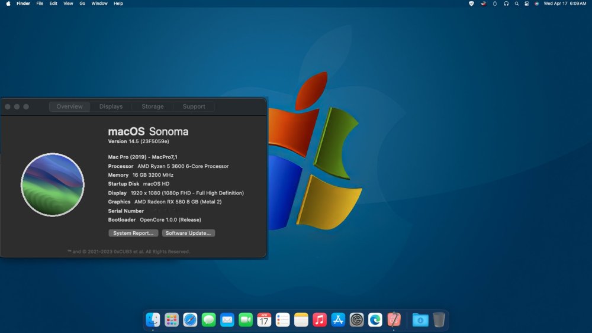
Task: Click the AMD Ryzen 5 3600 processor text
Action: pyautogui.click(x=183, y=166)
